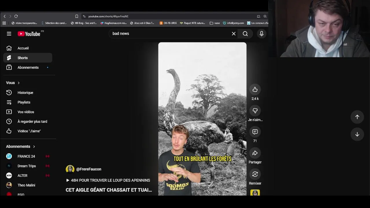The height and width of the screenshot is (208, 370).
Task: Click the address bar URL
Action: (108, 16)
